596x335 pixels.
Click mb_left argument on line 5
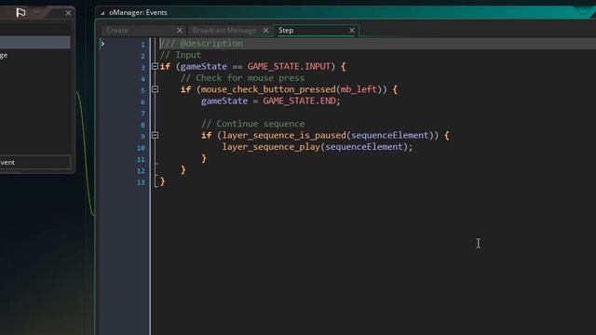pyautogui.click(x=359, y=89)
